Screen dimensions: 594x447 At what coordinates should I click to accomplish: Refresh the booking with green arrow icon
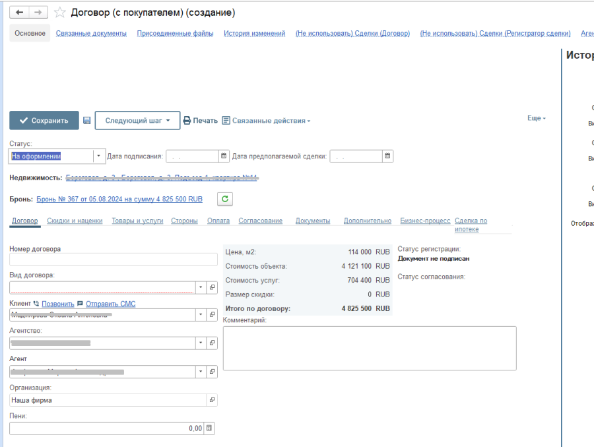coord(225,199)
